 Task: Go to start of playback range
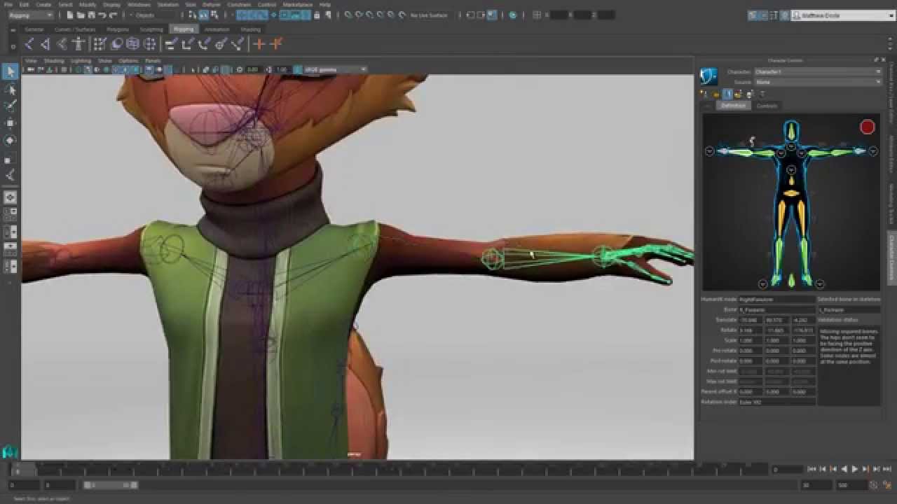click(812, 469)
